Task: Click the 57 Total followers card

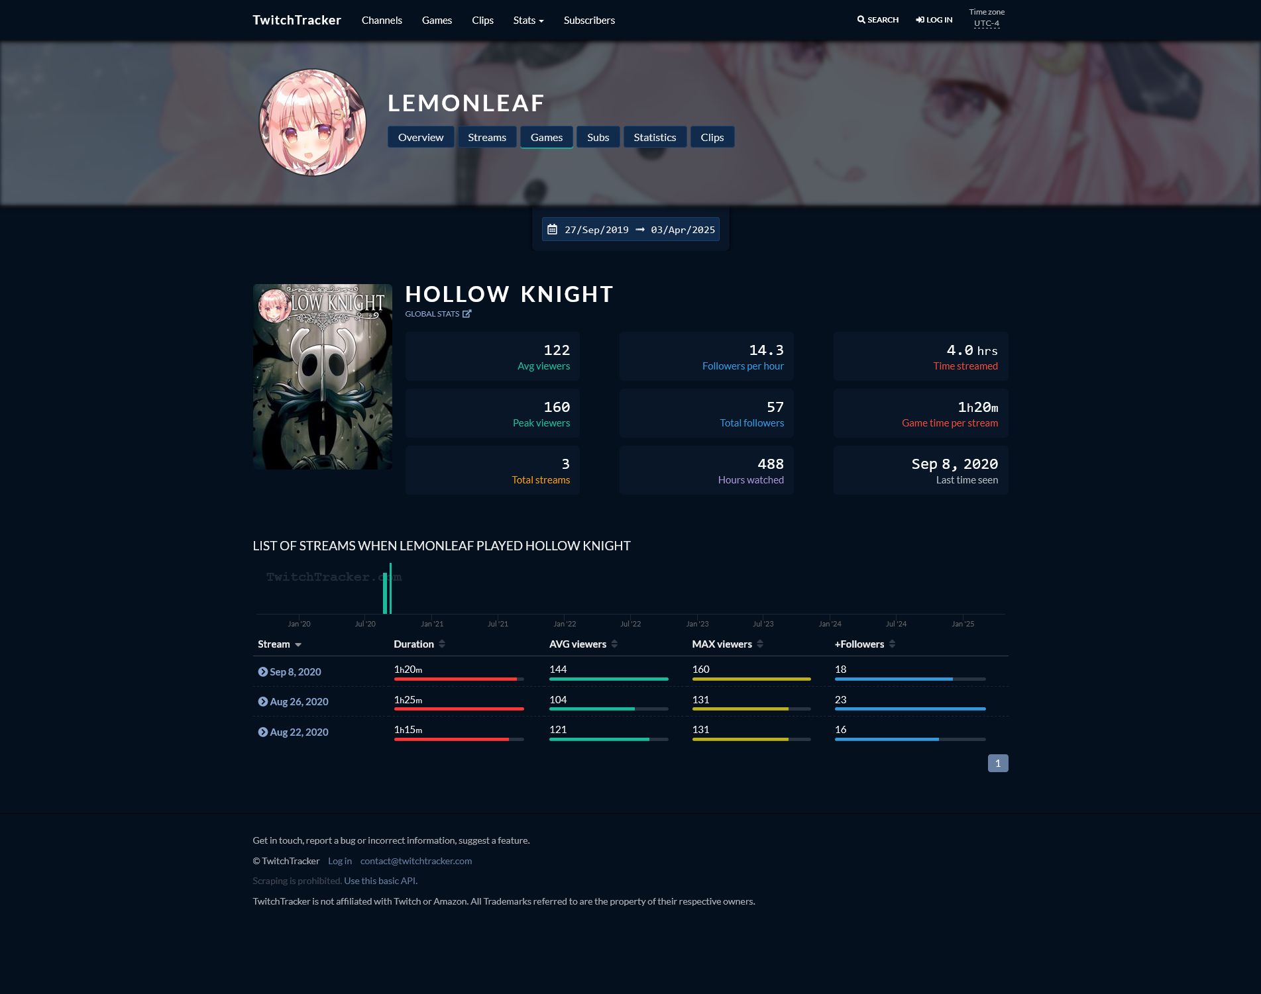Action: point(706,413)
